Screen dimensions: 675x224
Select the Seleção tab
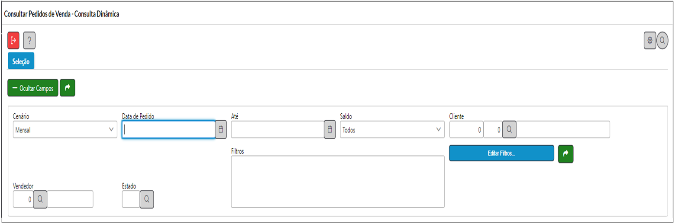(x=21, y=61)
